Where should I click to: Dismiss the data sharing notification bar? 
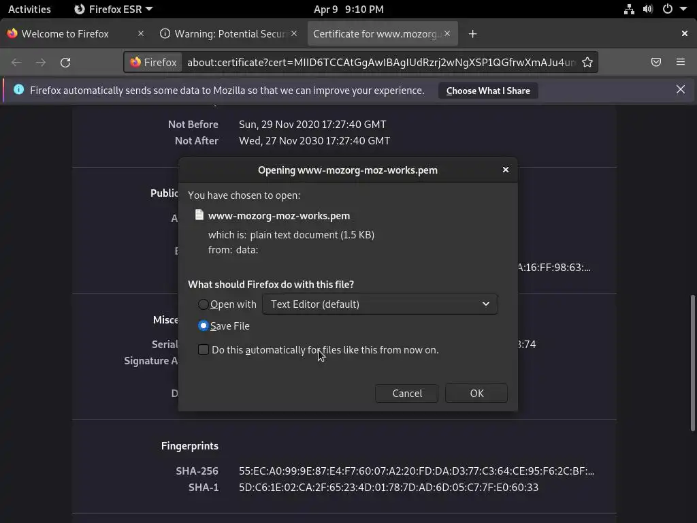coord(681,89)
